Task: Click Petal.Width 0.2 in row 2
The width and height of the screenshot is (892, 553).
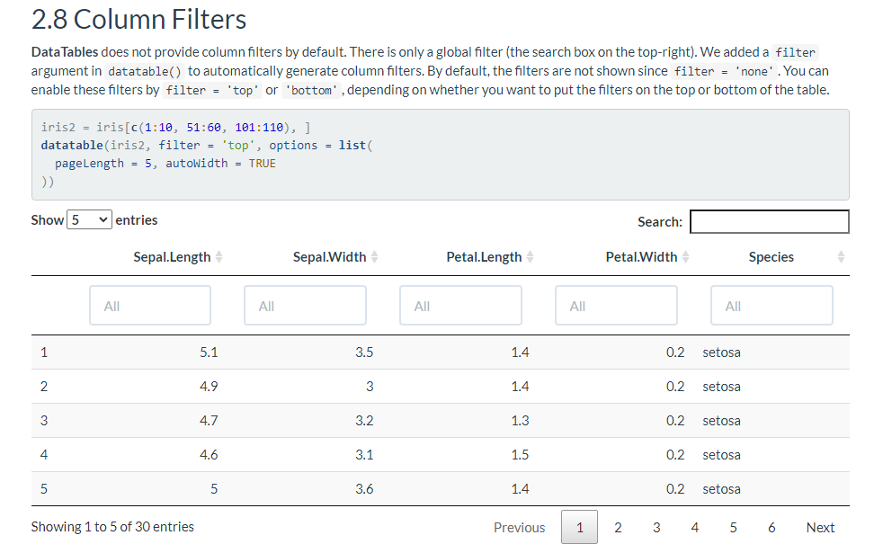Action: pyautogui.click(x=675, y=387)
